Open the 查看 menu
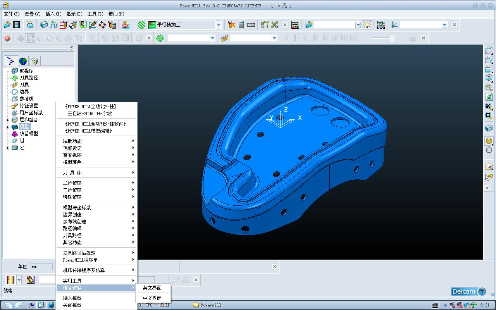This screenshot has height=310, width=496. [x=32, y=14]
